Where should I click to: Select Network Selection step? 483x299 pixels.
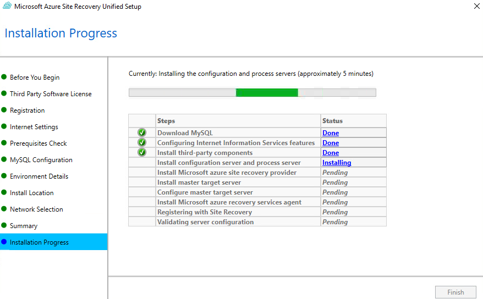36,209
